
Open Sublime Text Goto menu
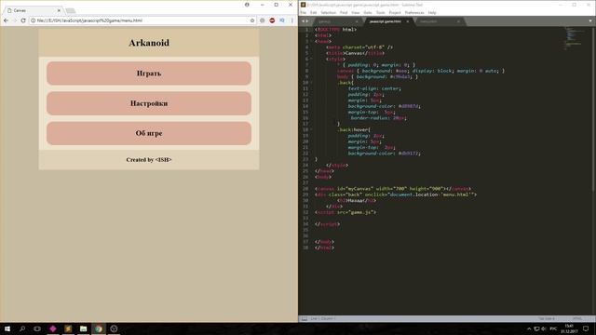368,12
